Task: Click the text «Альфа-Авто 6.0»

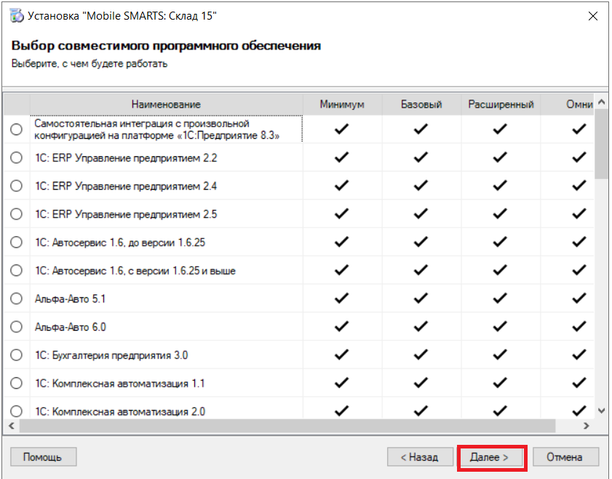Action: click(71, 327)
